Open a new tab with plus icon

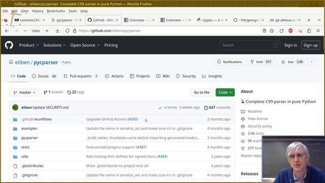tap(309, 20)
